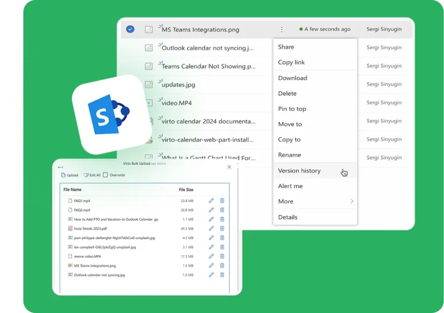This screenshot has height=313, width=444.
Task: Click the pencil icon for FAQ2.mp4
Action: (x=211, y=210)
